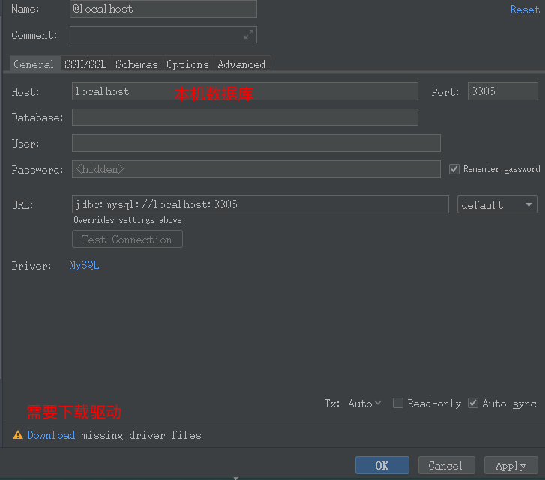545x480 pixels.
Task: Open the Schemas tab
Action: [136, 64]
